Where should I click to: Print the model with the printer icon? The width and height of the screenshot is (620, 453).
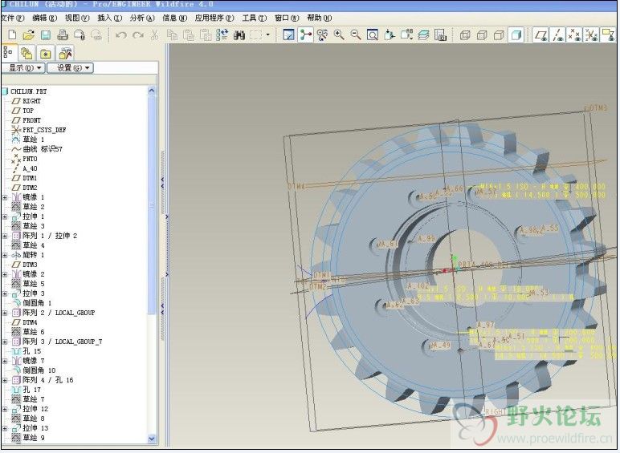(x=63, y=34)
